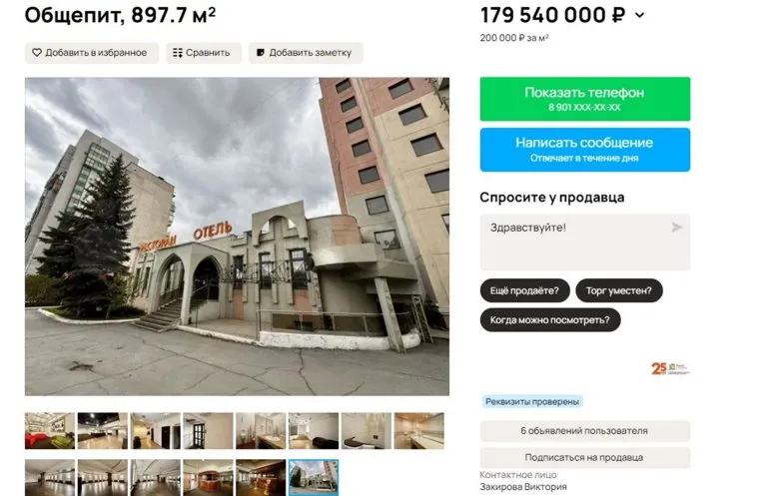Click the compare icon beside Сравнить

tap(178, 52)
